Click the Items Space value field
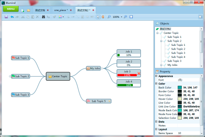The height and width of the screenshot is (137, 205). pos(189,133)
